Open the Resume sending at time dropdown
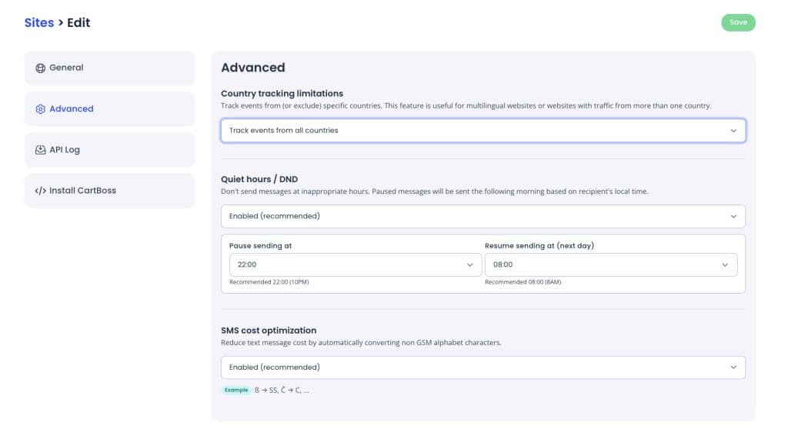Image resolution: width=788 pixels, height=429 pixels. [610, 264]
